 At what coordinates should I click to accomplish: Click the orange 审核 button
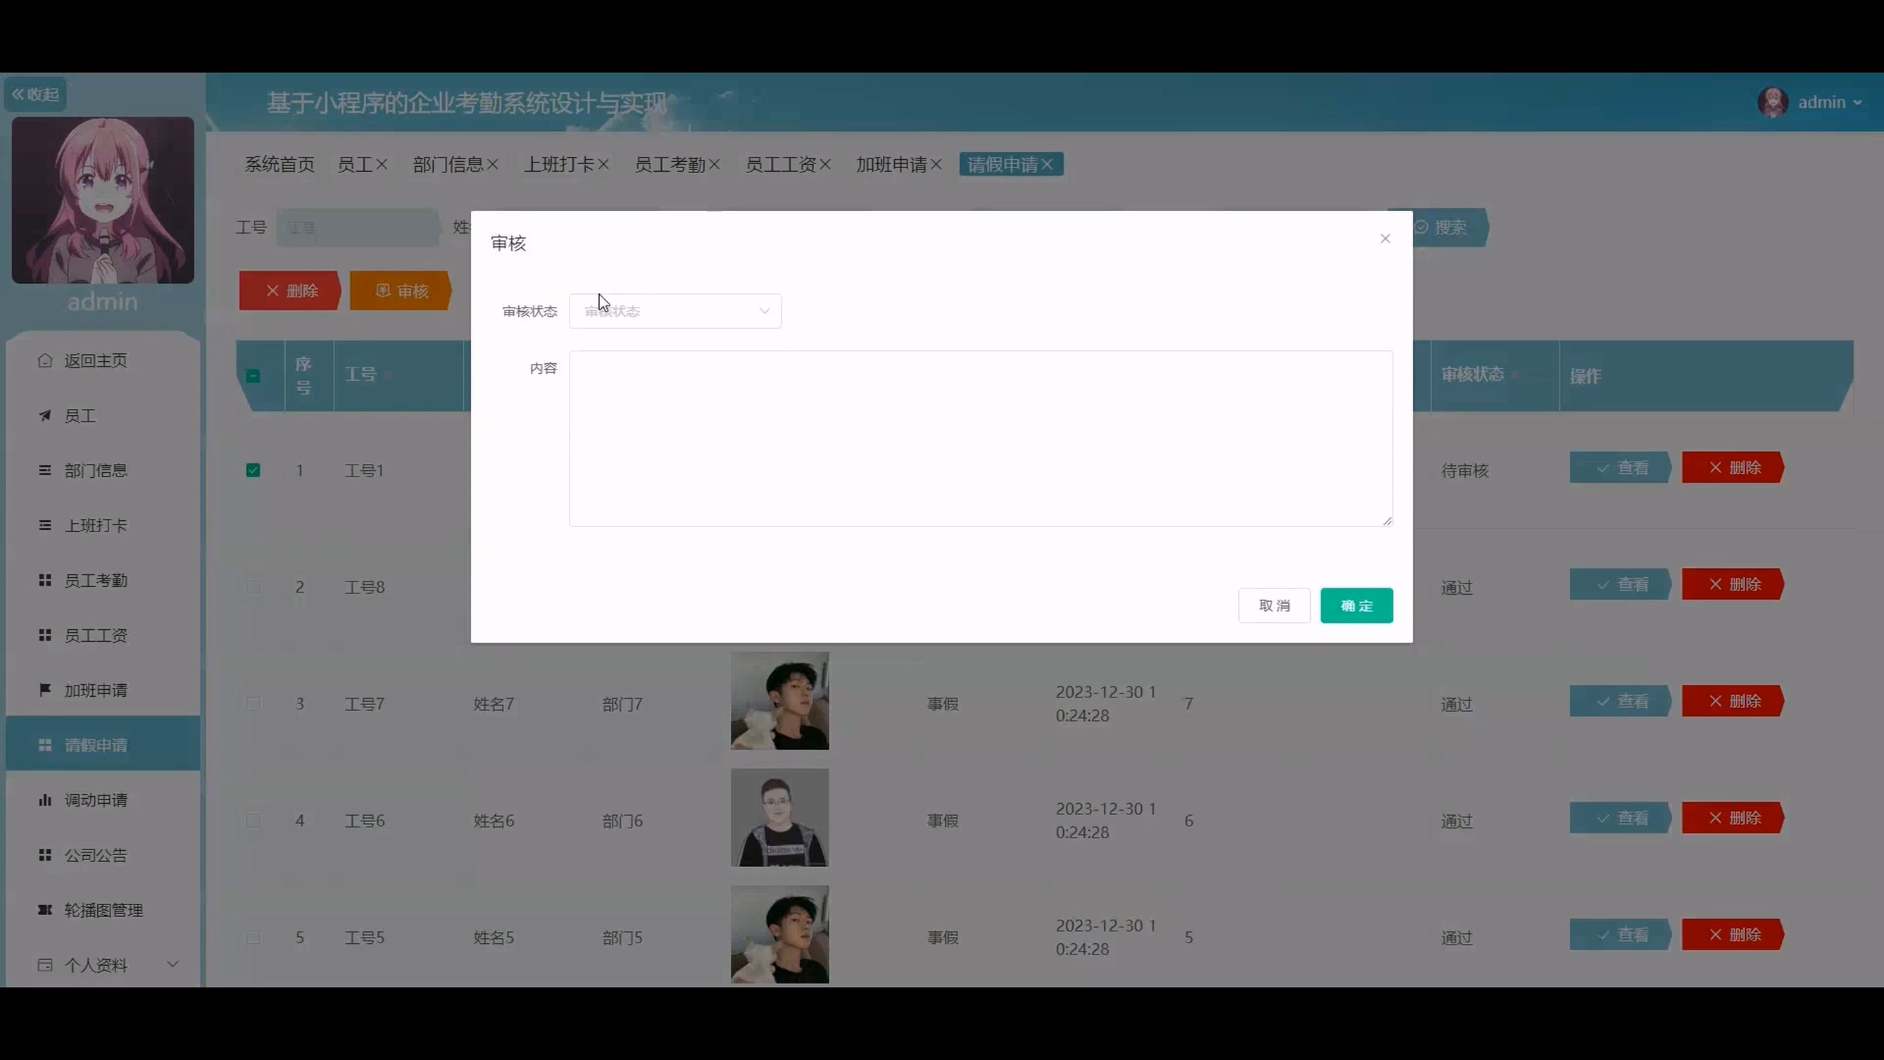[x=401, y=291]
